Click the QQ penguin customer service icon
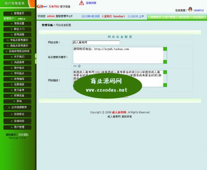Screen dimensions: 207x170 coord(190,9)
